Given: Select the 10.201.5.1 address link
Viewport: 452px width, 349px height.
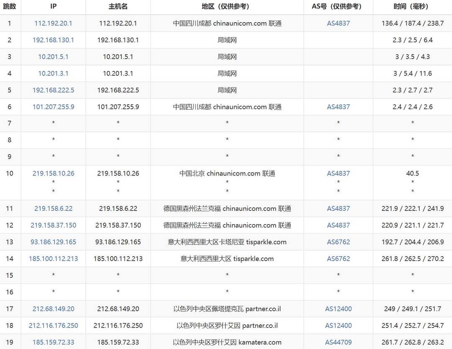Looking at the screenshot, I should click(53, 56).
